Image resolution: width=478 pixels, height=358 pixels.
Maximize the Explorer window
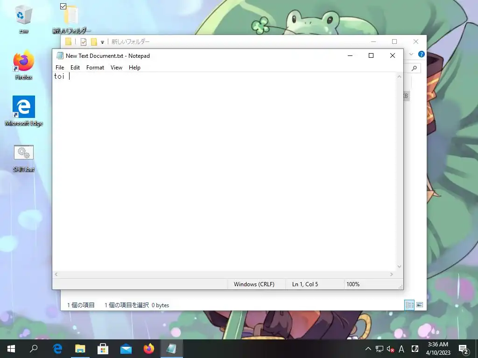[394, 41]
